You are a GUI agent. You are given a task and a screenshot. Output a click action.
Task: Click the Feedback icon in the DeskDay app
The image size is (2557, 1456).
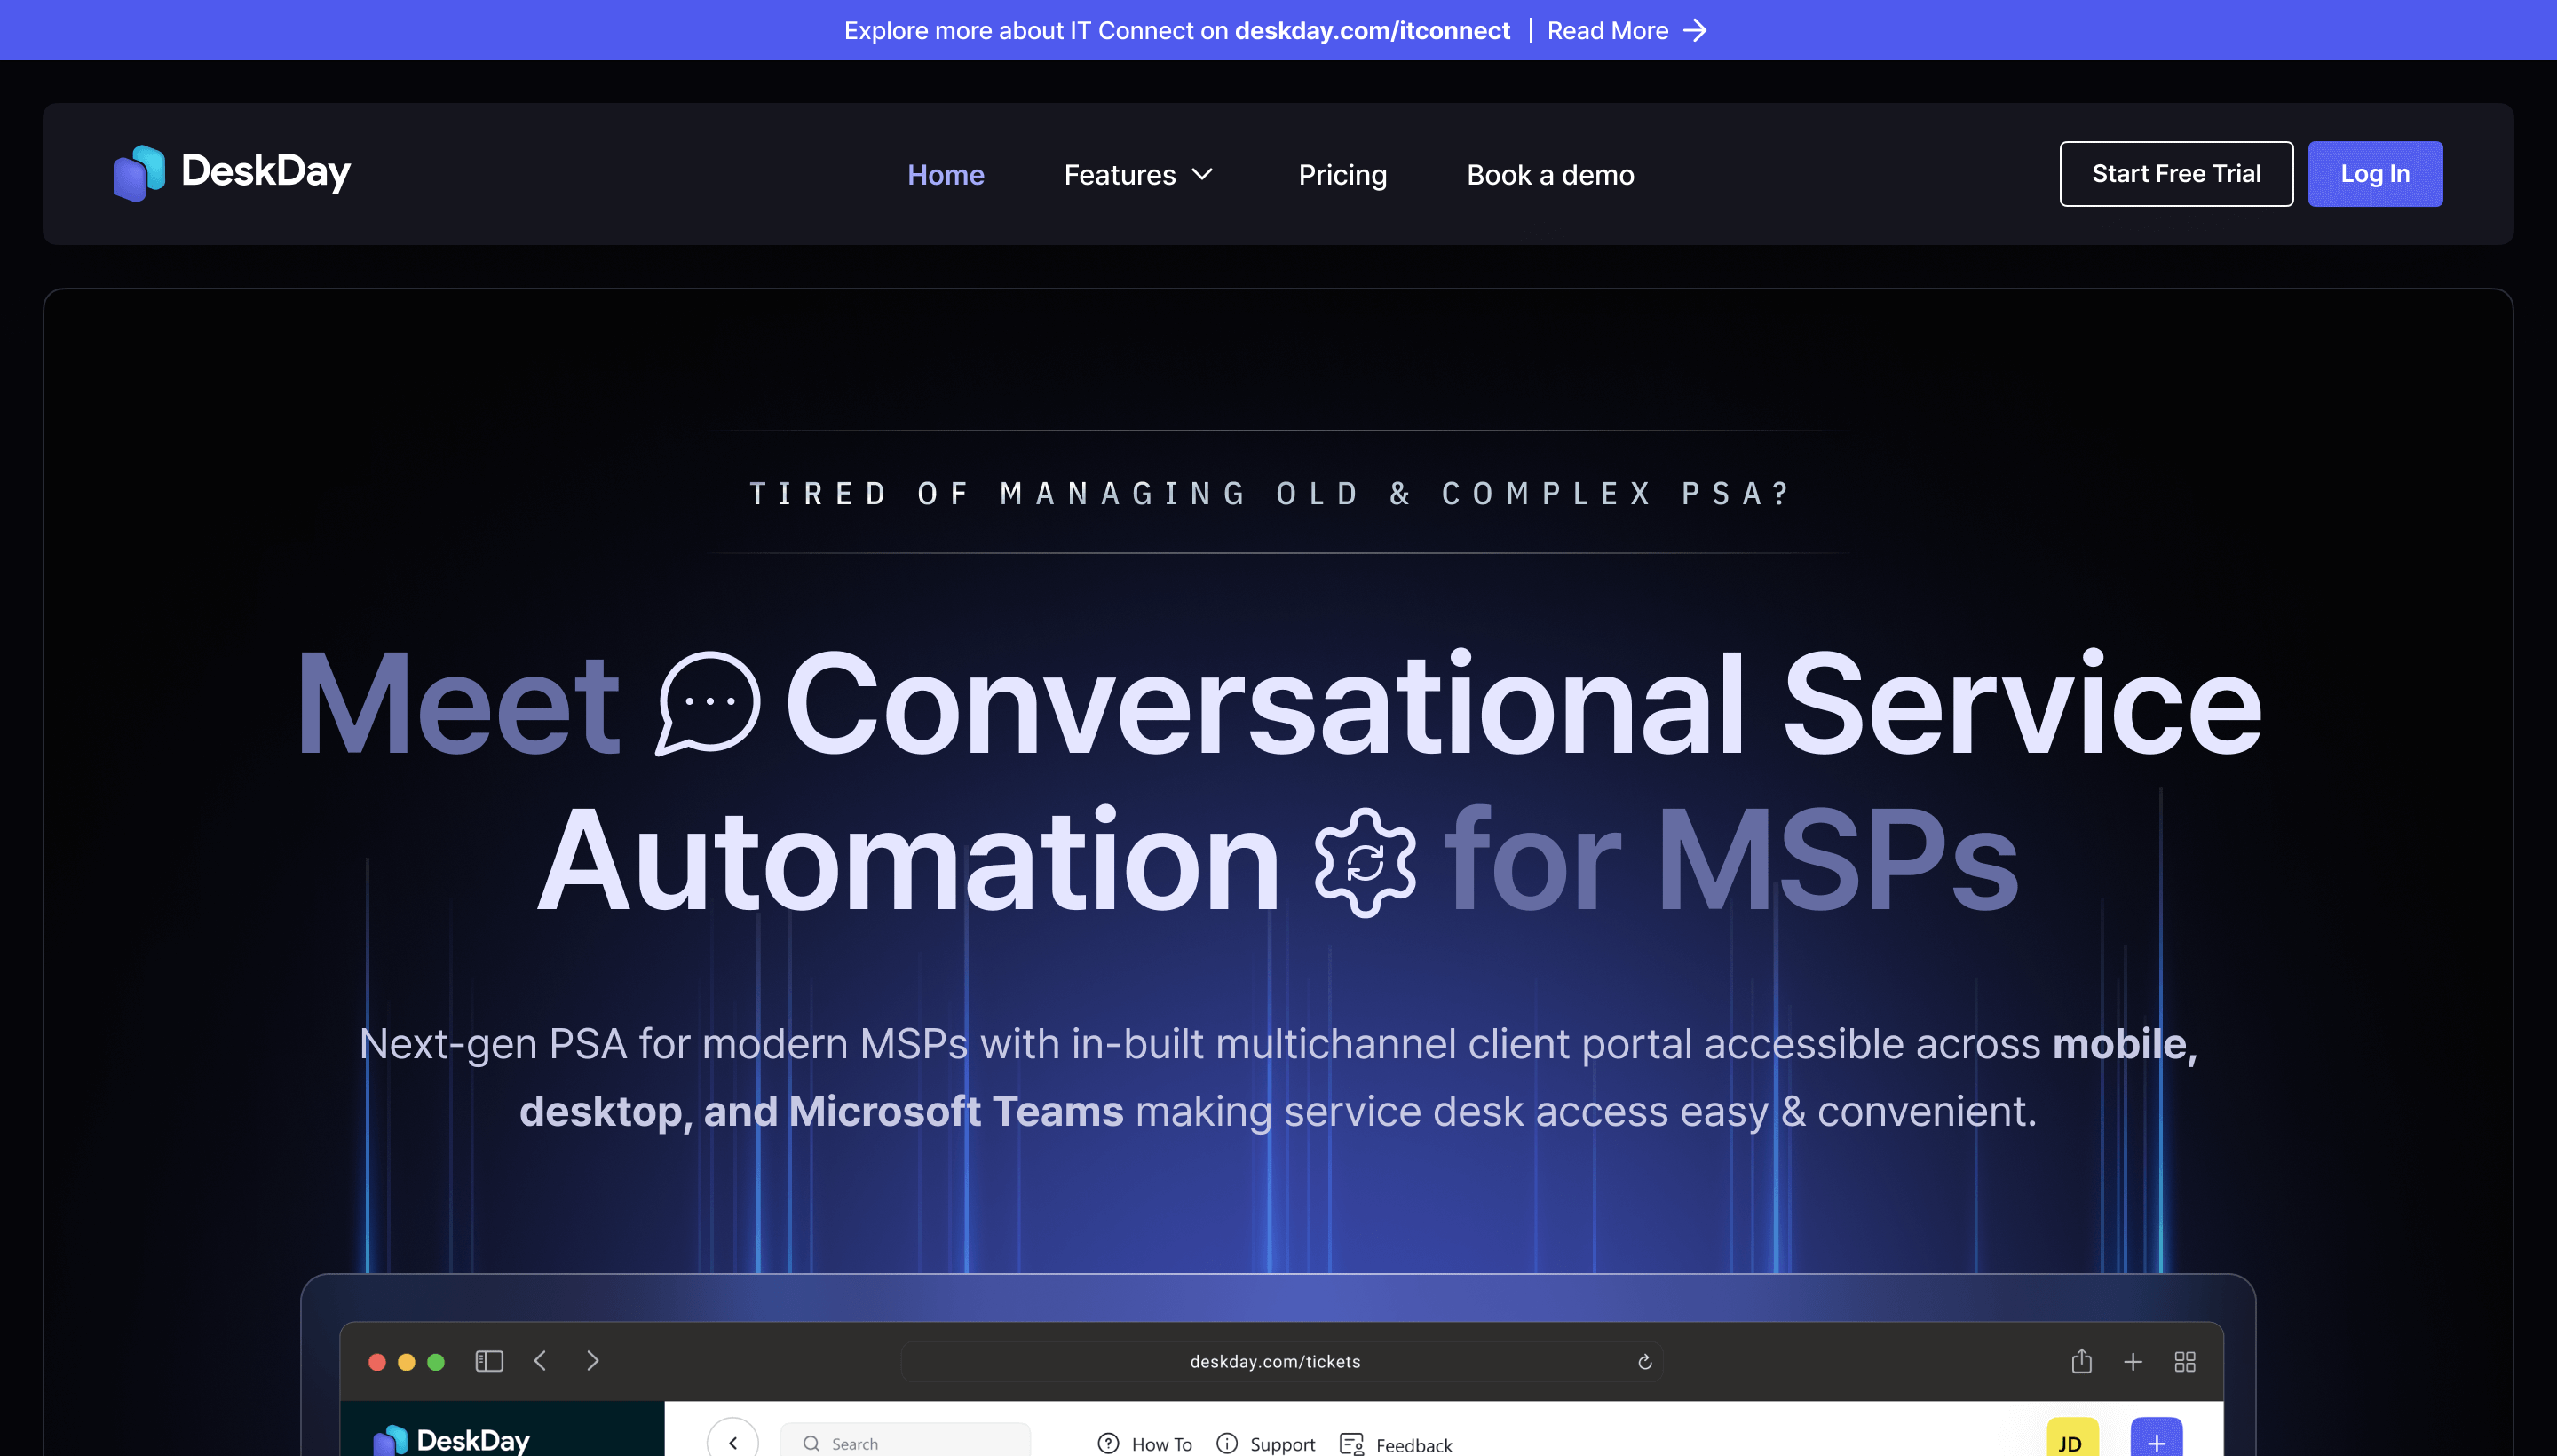(1353, 1443)
